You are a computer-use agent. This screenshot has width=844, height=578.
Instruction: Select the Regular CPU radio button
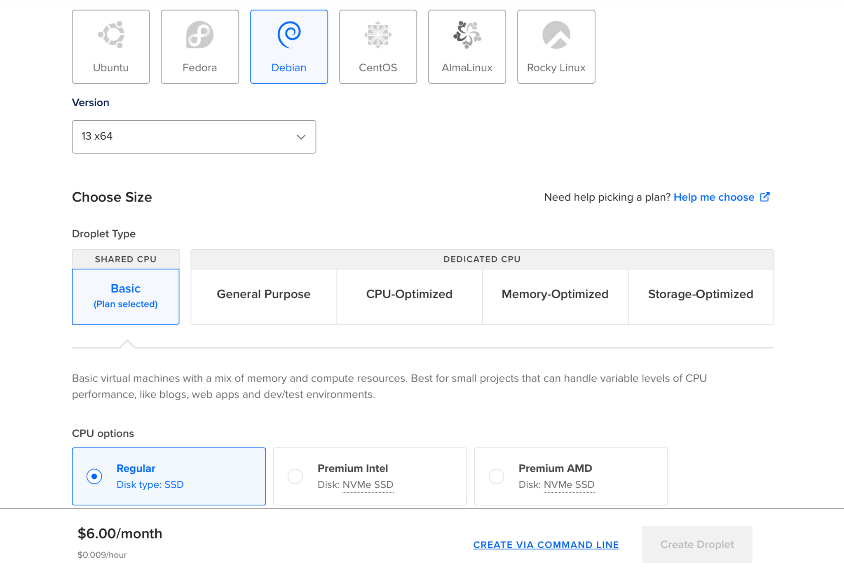coord(94,476)
